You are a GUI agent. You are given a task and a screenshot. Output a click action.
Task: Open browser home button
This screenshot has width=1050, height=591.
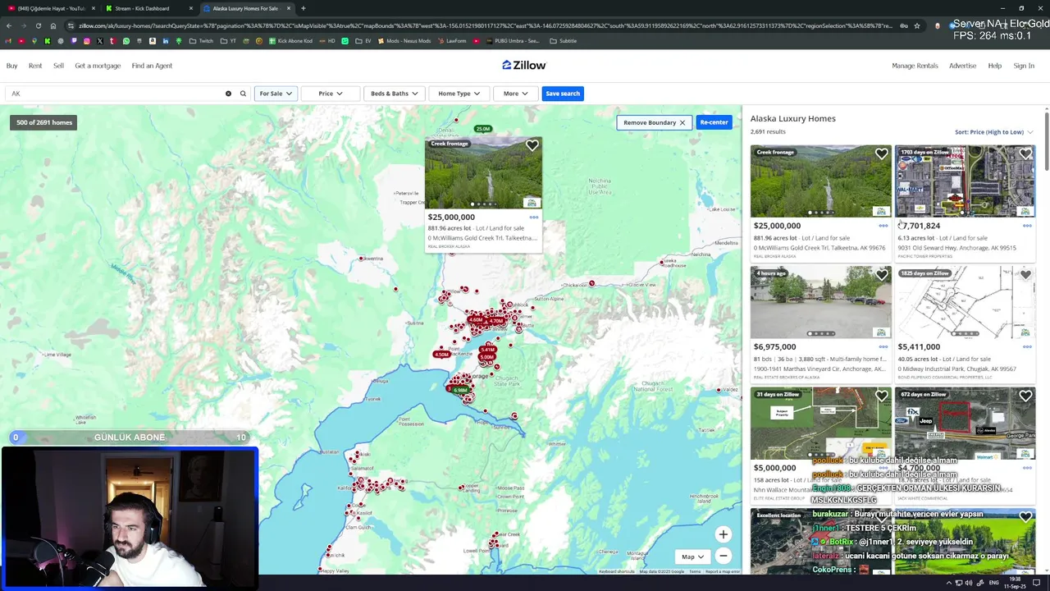53,25
